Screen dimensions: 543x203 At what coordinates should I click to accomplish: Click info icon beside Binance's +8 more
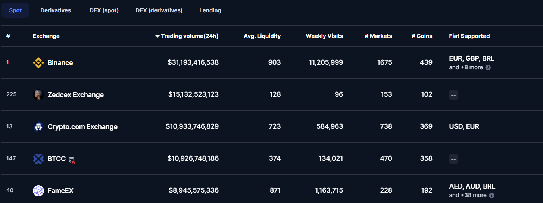[488, 68]
